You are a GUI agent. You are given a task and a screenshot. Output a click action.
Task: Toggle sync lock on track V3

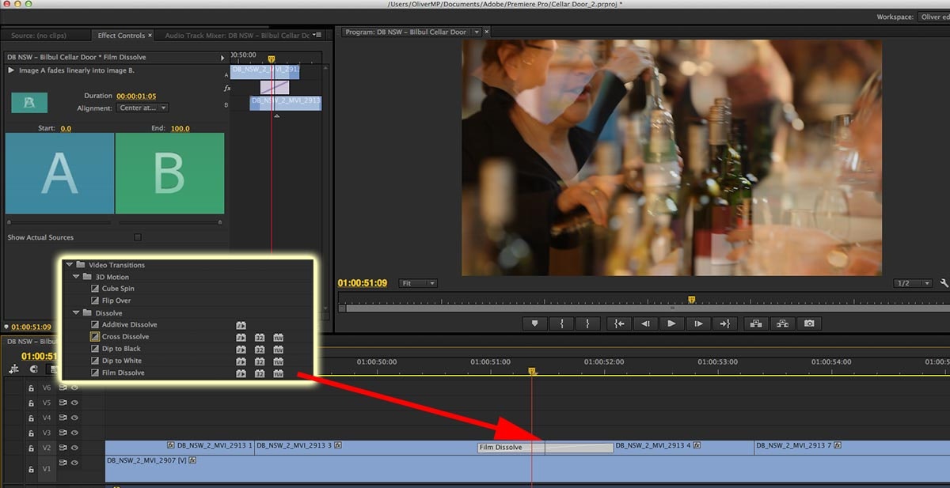[63, 433]
